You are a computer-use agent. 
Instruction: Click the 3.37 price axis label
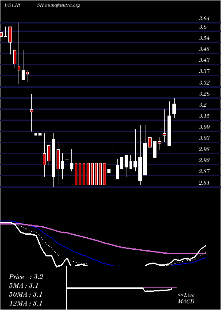[204, 71]
